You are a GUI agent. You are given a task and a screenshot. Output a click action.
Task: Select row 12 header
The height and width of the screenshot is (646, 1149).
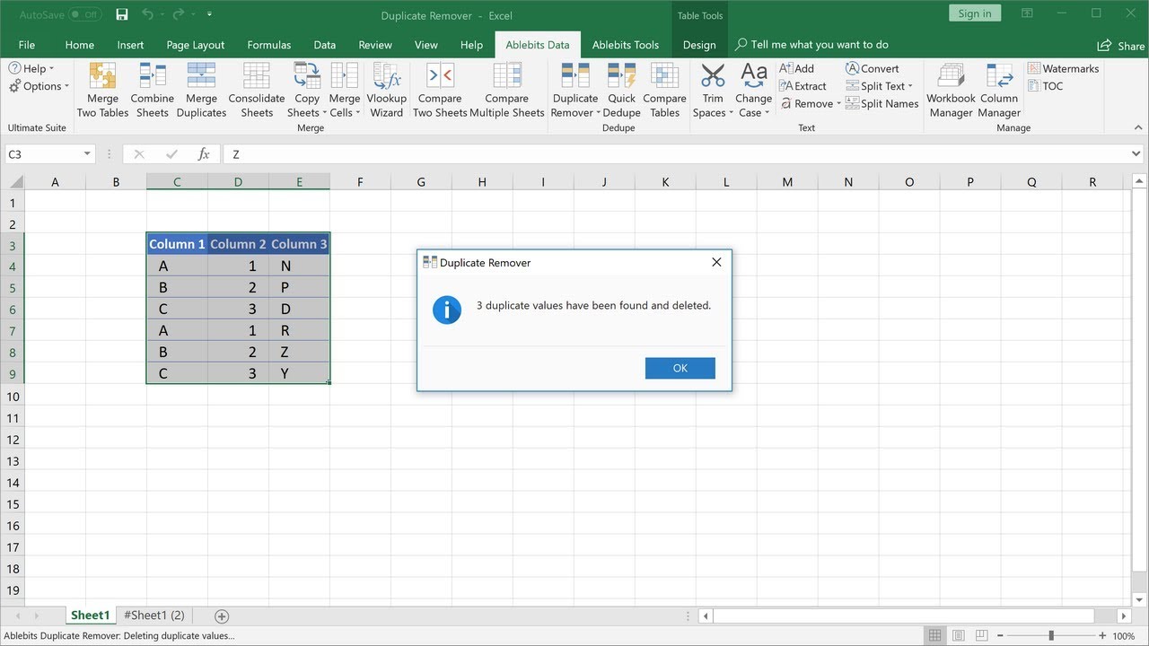pyautogui.click(x=13, y=440)
